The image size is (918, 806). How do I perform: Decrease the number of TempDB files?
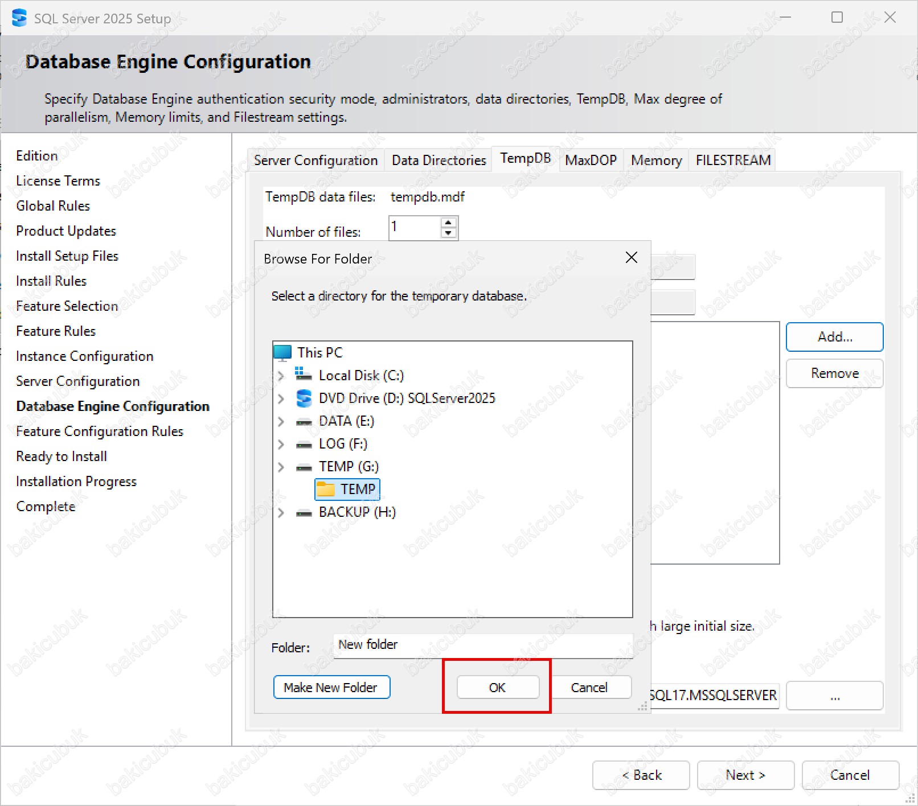[x=449, y=233]
